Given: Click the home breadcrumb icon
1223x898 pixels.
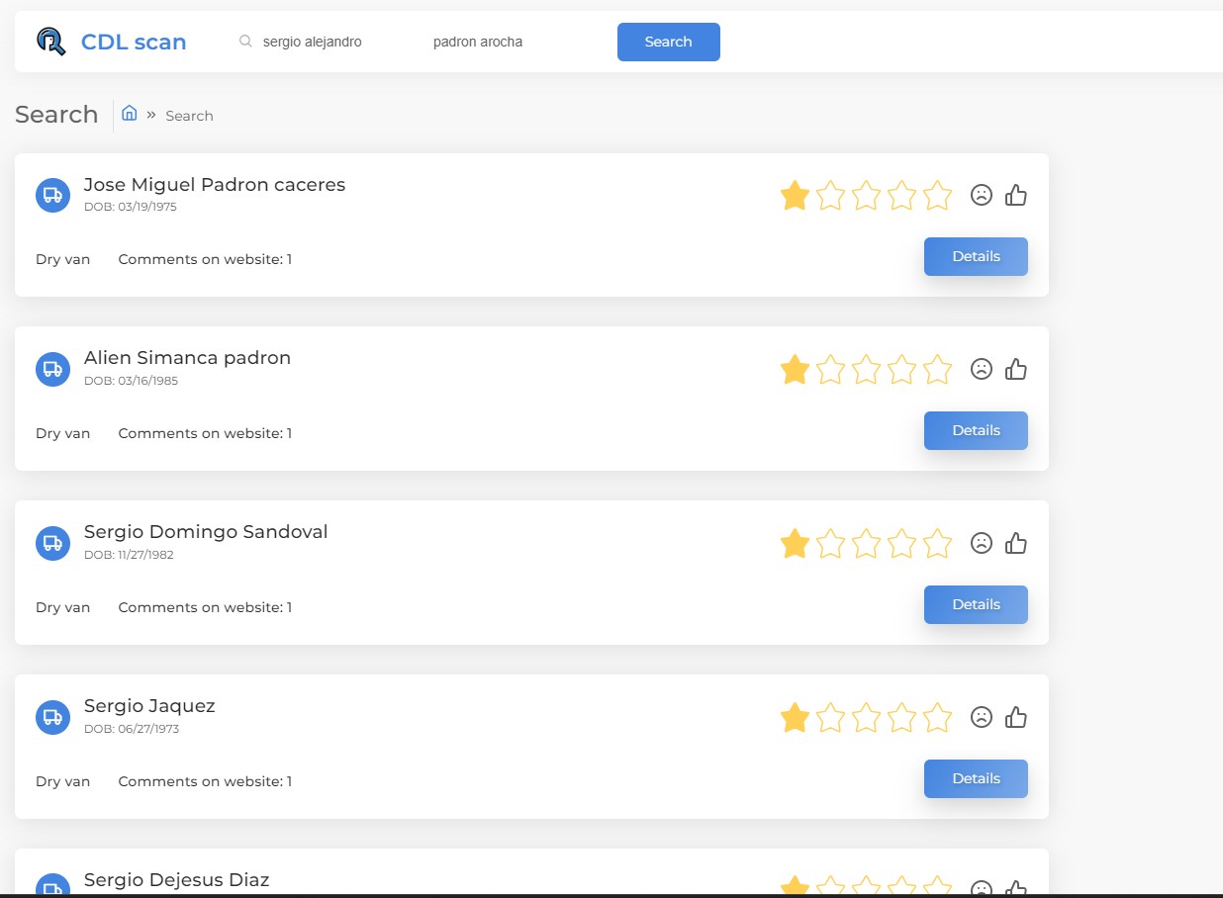Looking at the screenshot, I should (129, 114).
